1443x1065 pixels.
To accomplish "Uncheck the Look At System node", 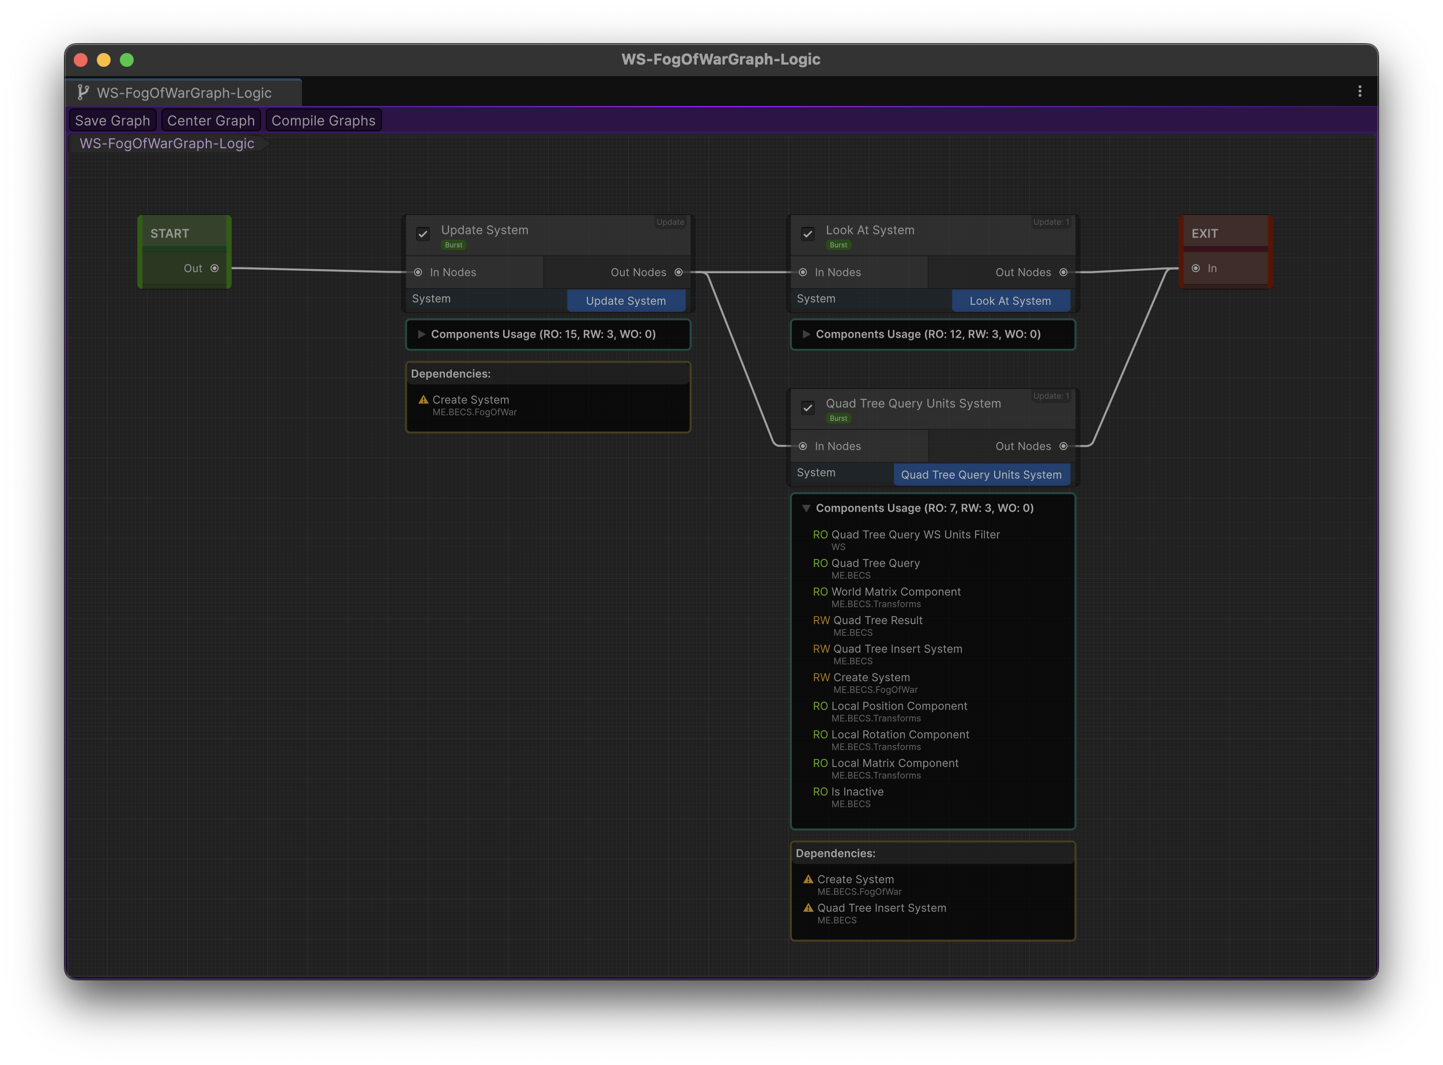I will 807,234.
